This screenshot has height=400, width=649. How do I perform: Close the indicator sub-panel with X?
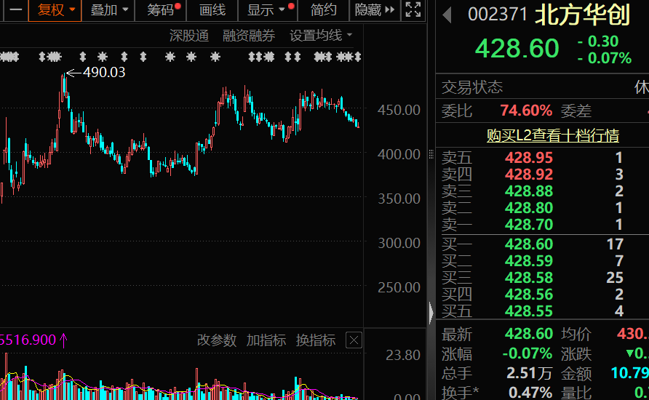[354, 340]
